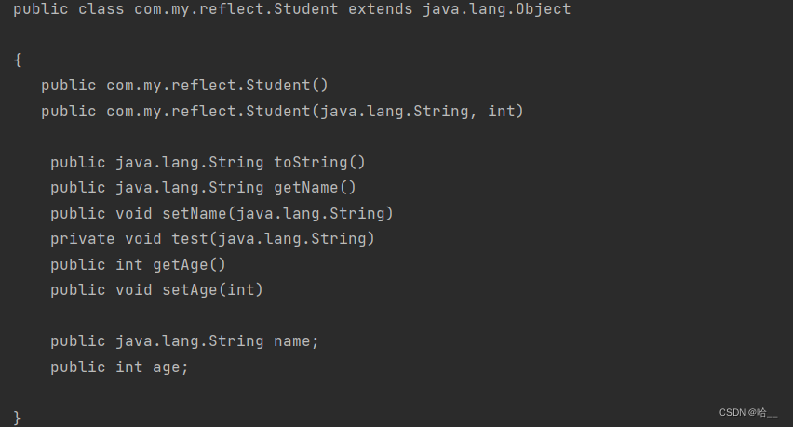793x427 pixels.
Task: Click the no-argument Student() constructor line
Action: [x=184, y=85]
